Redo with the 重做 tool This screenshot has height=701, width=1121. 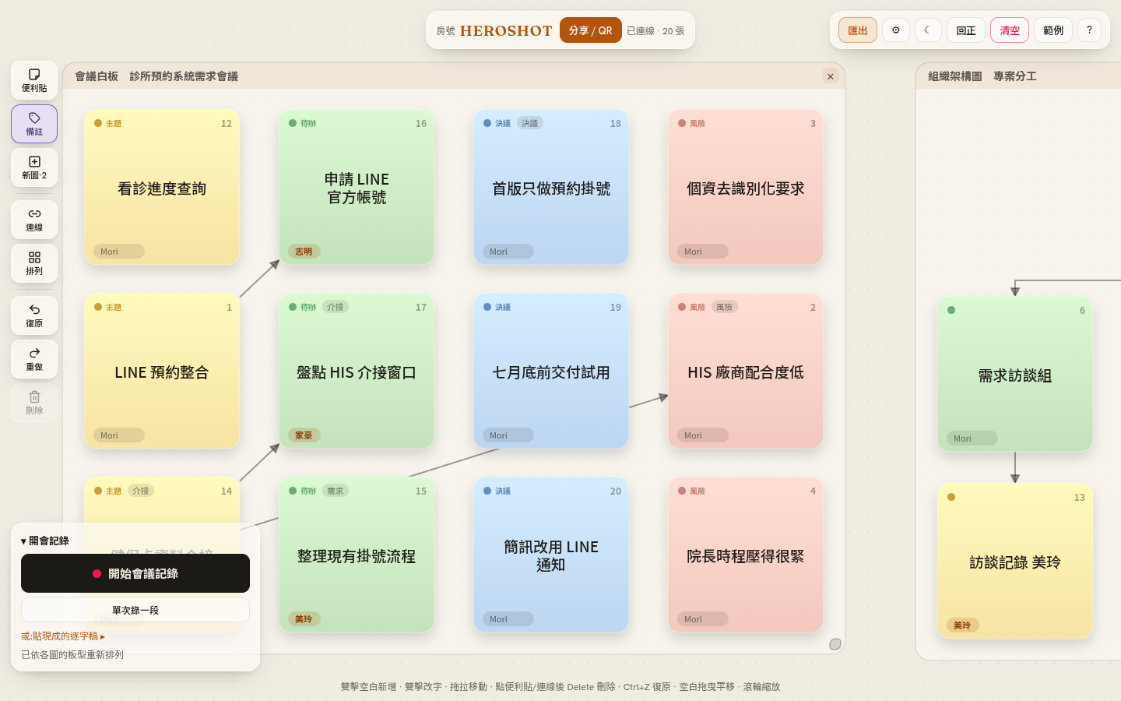34,359
